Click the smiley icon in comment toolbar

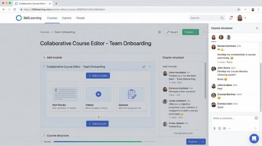click(x=220, y=128)
